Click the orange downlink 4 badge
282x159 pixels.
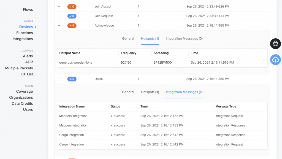coord(72,25)
